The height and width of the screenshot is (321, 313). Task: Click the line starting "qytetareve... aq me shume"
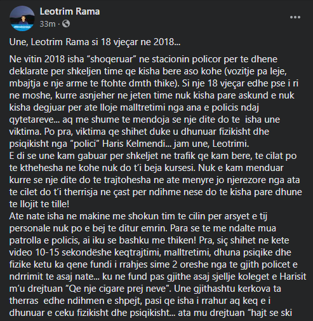[x=145, y=120]
